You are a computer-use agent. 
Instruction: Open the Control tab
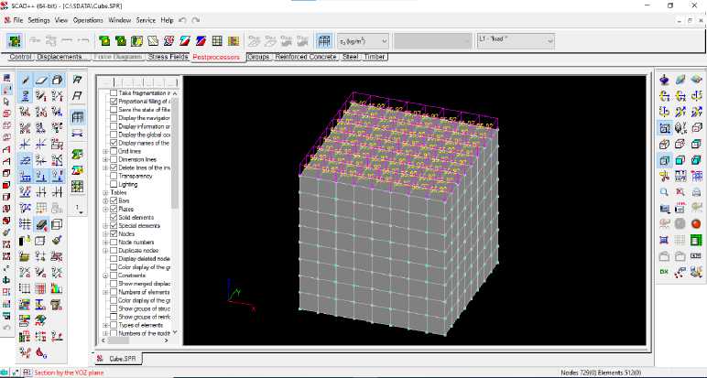click(20, 57)
